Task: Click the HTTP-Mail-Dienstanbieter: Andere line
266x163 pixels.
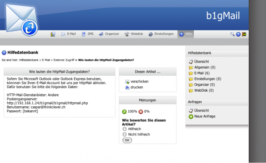Action: (x=33, y=95)
